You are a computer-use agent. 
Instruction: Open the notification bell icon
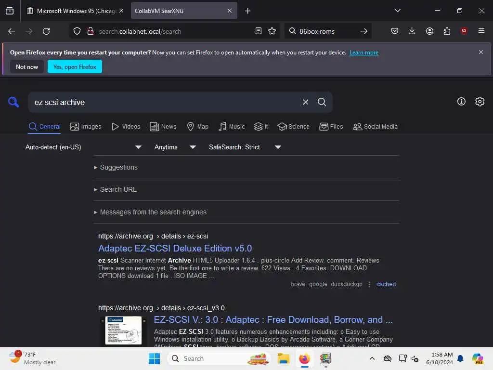pyautogui.click(x=460, y=358)
